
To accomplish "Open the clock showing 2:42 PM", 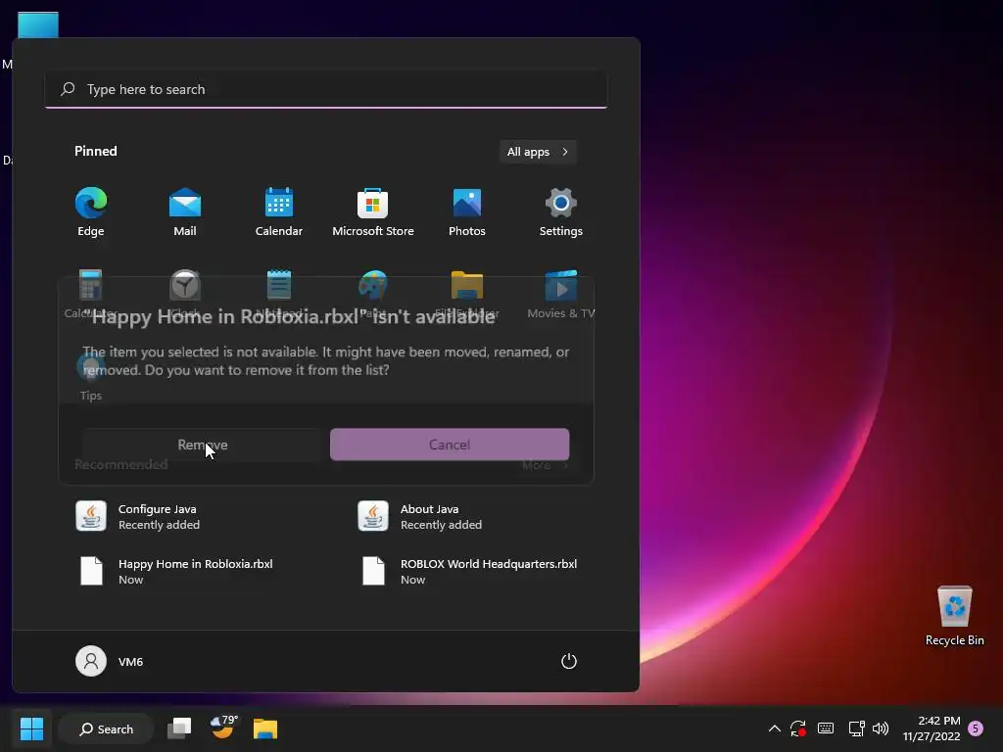I will tap(931, 728).
